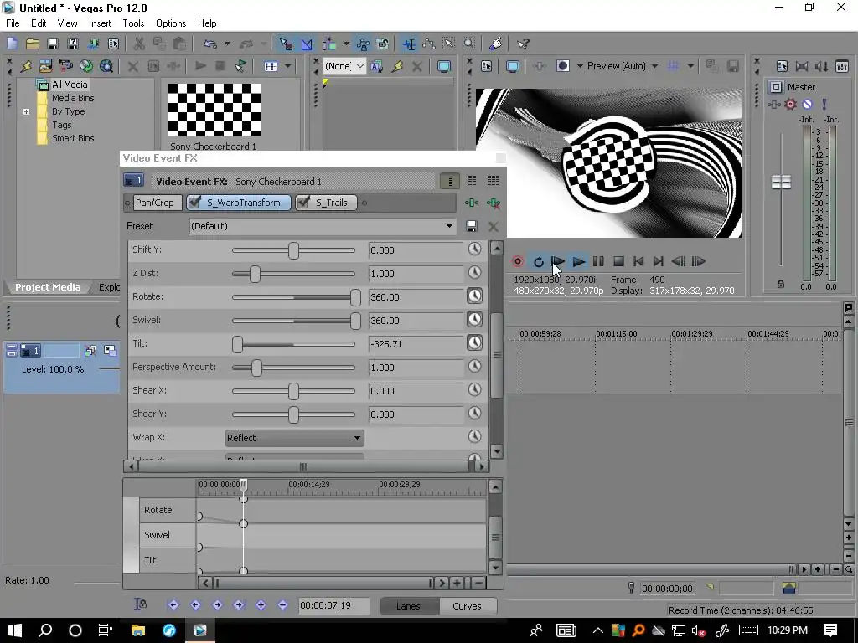Click Go to Start transport button
This screenshot has height=643, width=858.
click(638, 261)
